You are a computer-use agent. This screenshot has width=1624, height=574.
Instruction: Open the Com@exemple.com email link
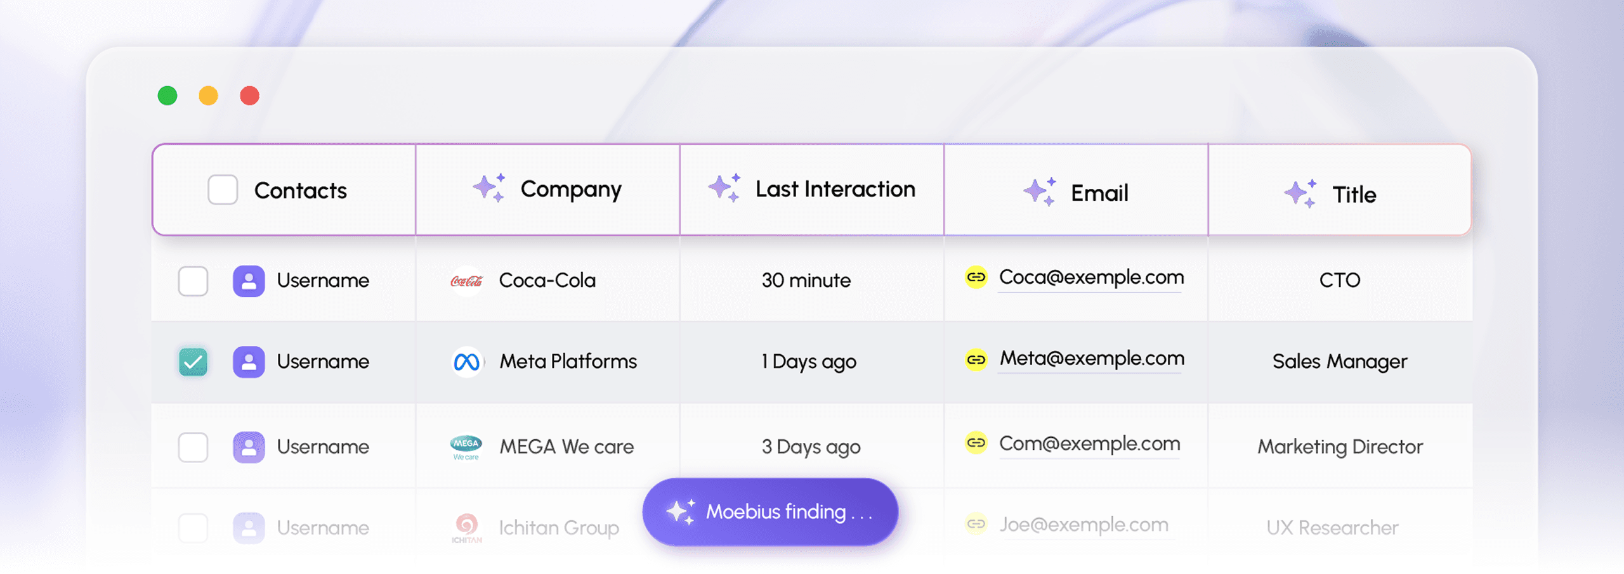click(x=1089, y=443)
